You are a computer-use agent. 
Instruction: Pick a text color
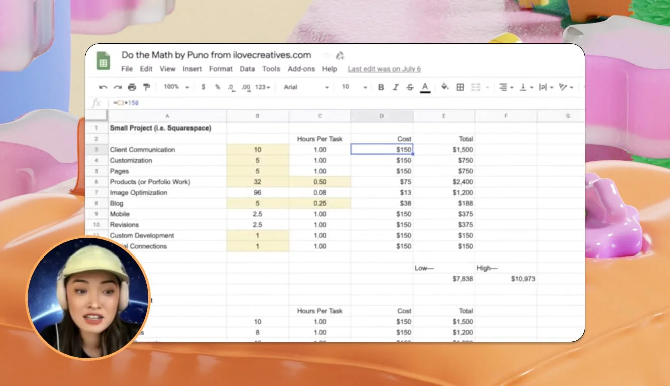coord(425,88)
